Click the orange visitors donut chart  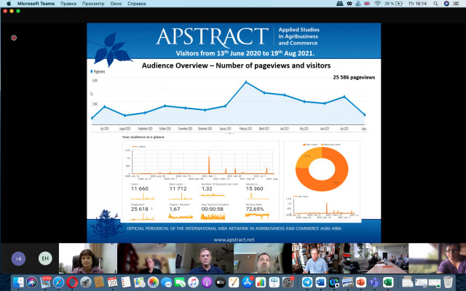(x=322, y=170)
